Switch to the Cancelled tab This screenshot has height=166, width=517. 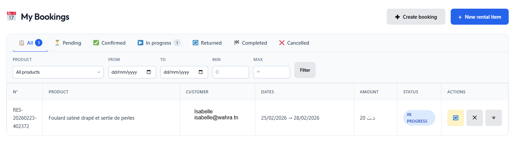click(294, 43)
